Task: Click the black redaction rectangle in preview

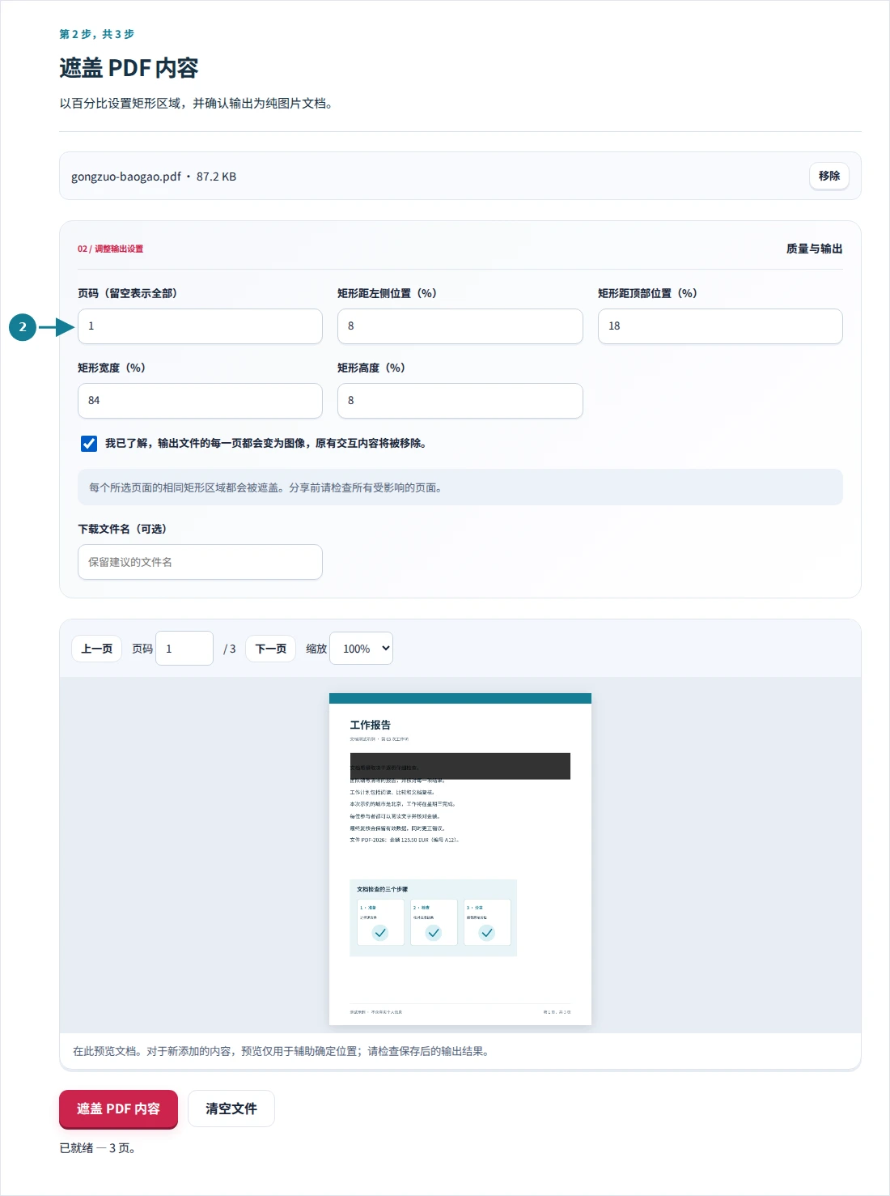Action: click(x=460, y=766)
